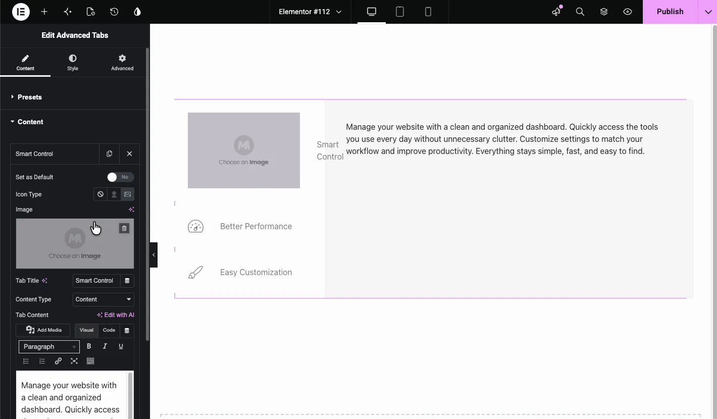Viewport: 717px width, 419px height.
Task: Duplicate the Smart Control tab item
Action: 109,154
